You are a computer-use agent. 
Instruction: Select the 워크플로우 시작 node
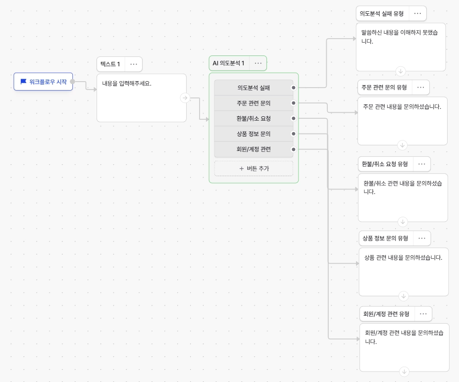coord(43,82)
